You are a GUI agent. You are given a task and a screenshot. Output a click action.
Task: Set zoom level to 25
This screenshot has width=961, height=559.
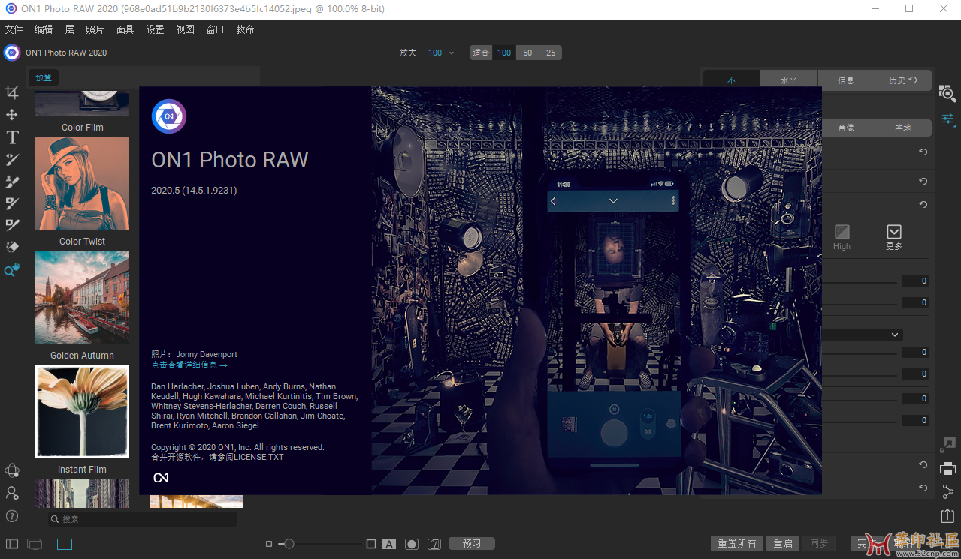point(551,53)
